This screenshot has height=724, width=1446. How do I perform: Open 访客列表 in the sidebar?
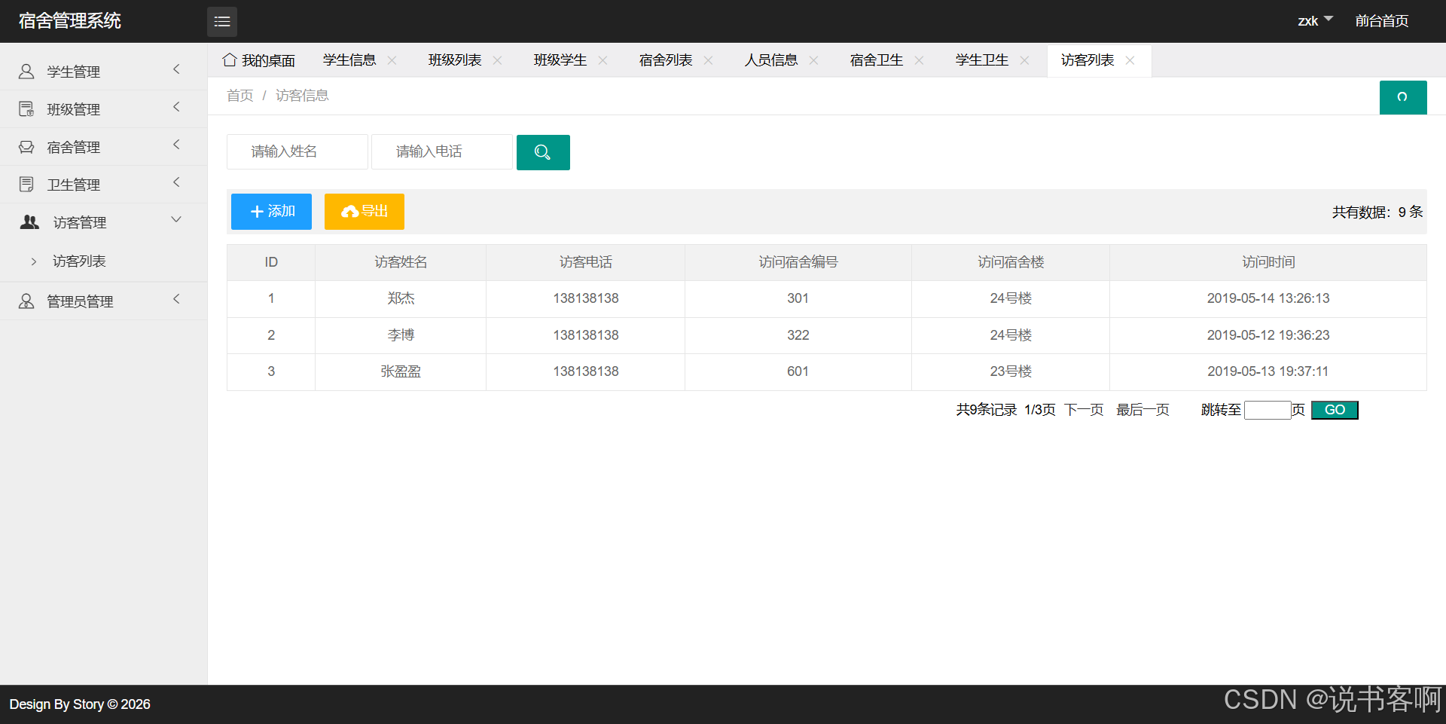[79, 261]
